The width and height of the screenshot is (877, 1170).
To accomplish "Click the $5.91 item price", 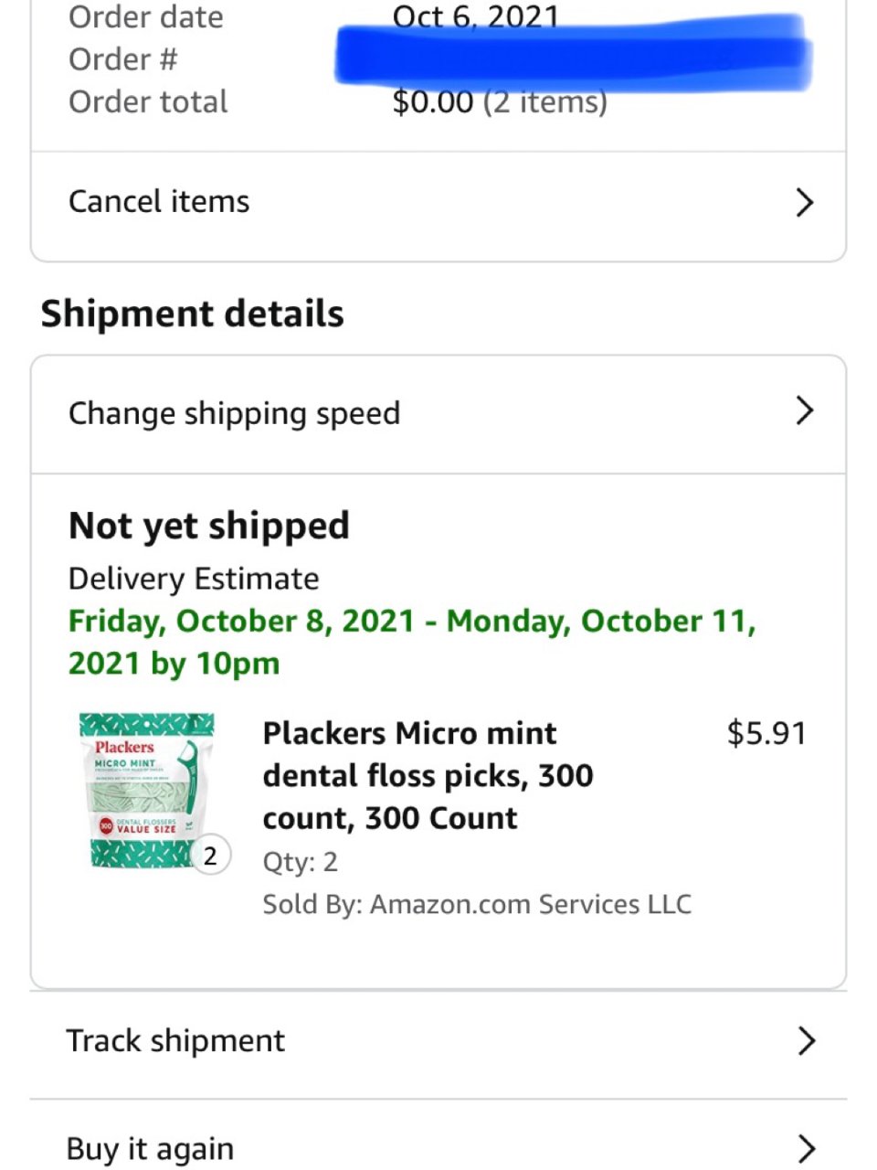I will click(x=766, y=733).
